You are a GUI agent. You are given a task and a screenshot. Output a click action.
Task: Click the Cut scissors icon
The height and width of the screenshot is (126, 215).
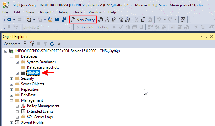136,20
